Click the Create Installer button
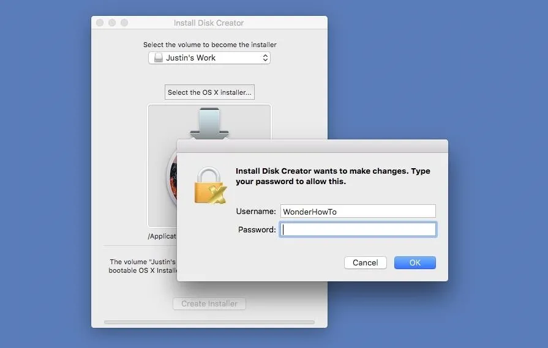This screenshot has width=548, height=348. click(209, 304)
